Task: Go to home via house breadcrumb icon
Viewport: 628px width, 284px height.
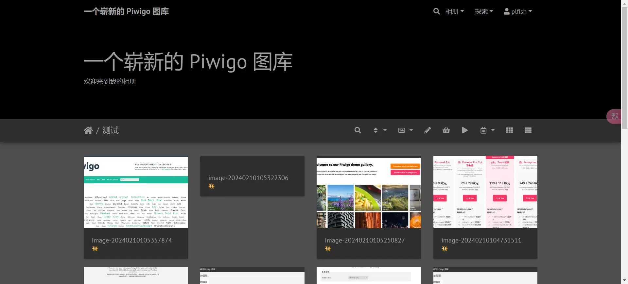Action: (88, 130)
